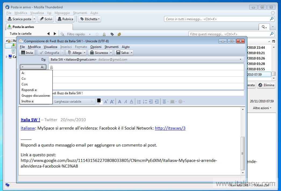Pick the black text color swatch
The image size is (281, 191).
(99, 100)
